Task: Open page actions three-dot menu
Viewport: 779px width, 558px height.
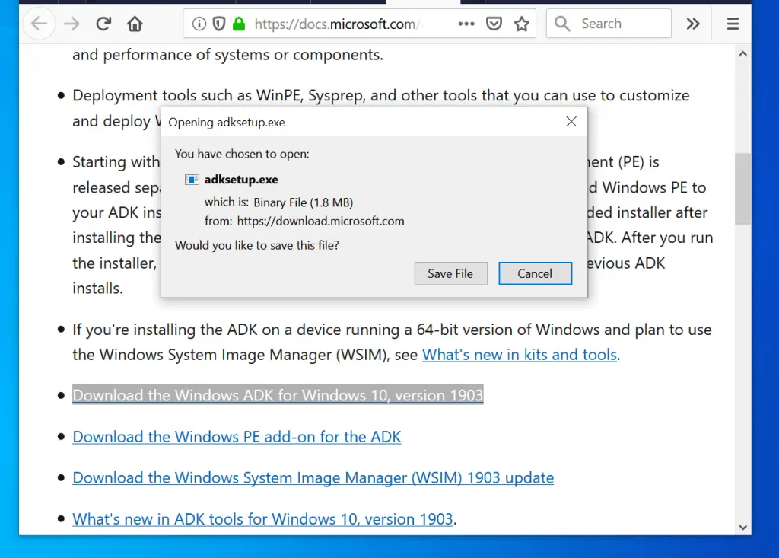Action: (x=466, y=24)
